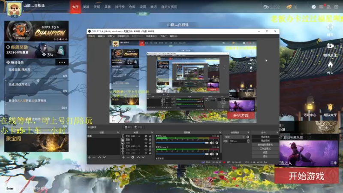Toggle lock of dimmed 图像 source

coord(150,143)
